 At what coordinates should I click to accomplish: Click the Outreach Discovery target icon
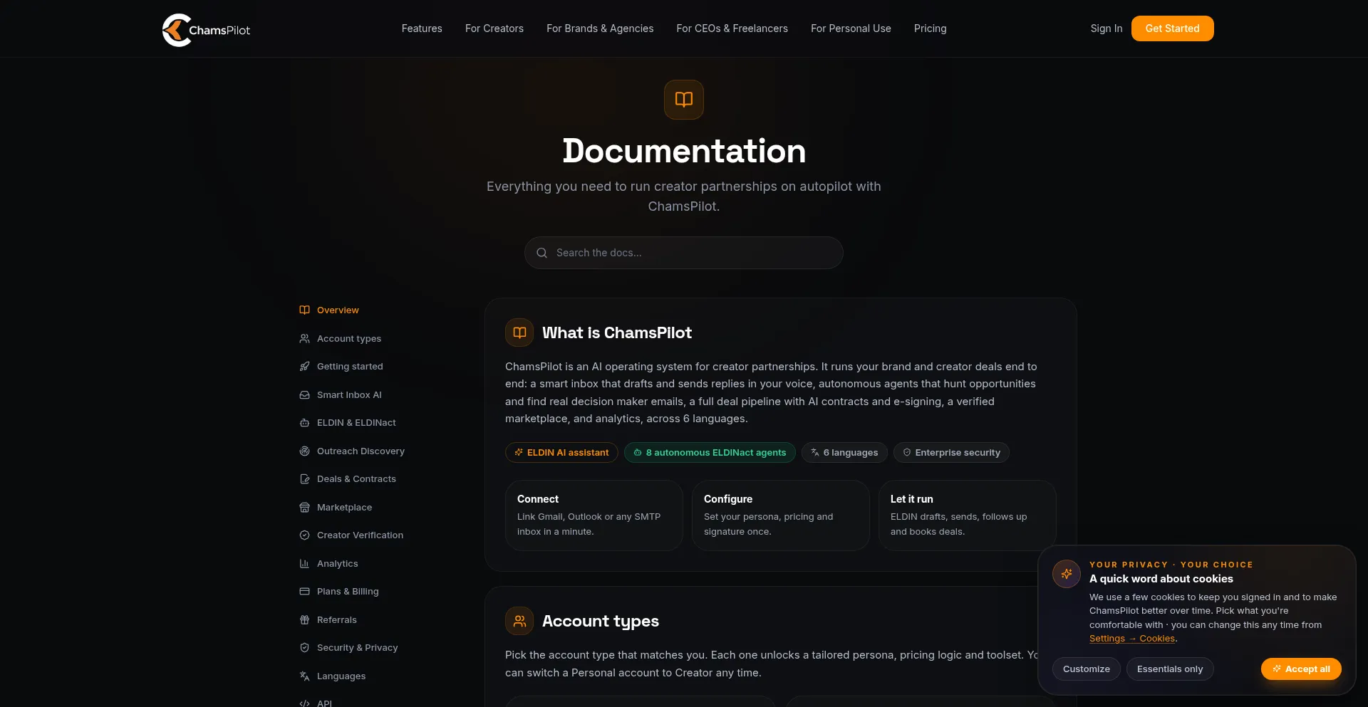coord(304,451)
